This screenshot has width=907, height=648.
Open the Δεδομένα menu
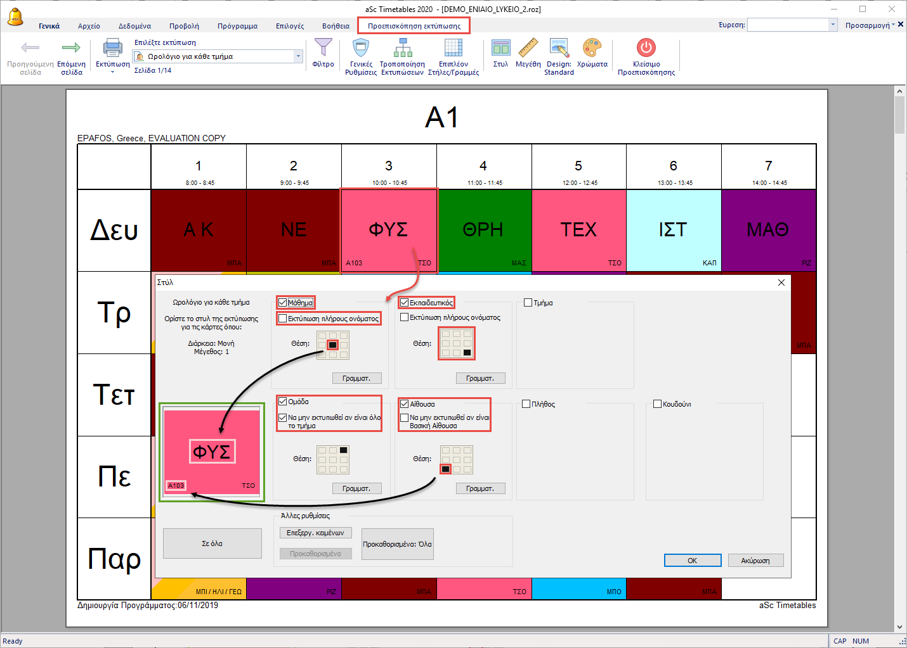point(134,26)
